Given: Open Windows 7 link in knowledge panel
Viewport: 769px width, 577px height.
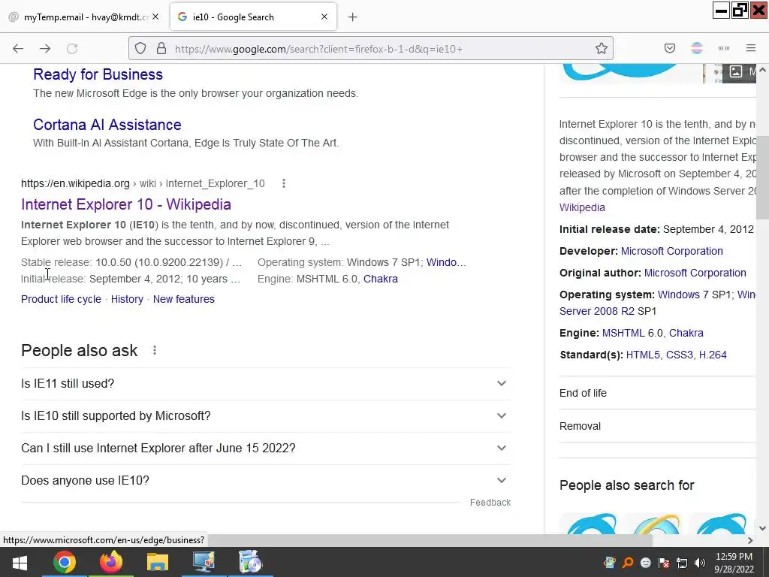Looking at the screenshot, I should click(x=683, y=295).
